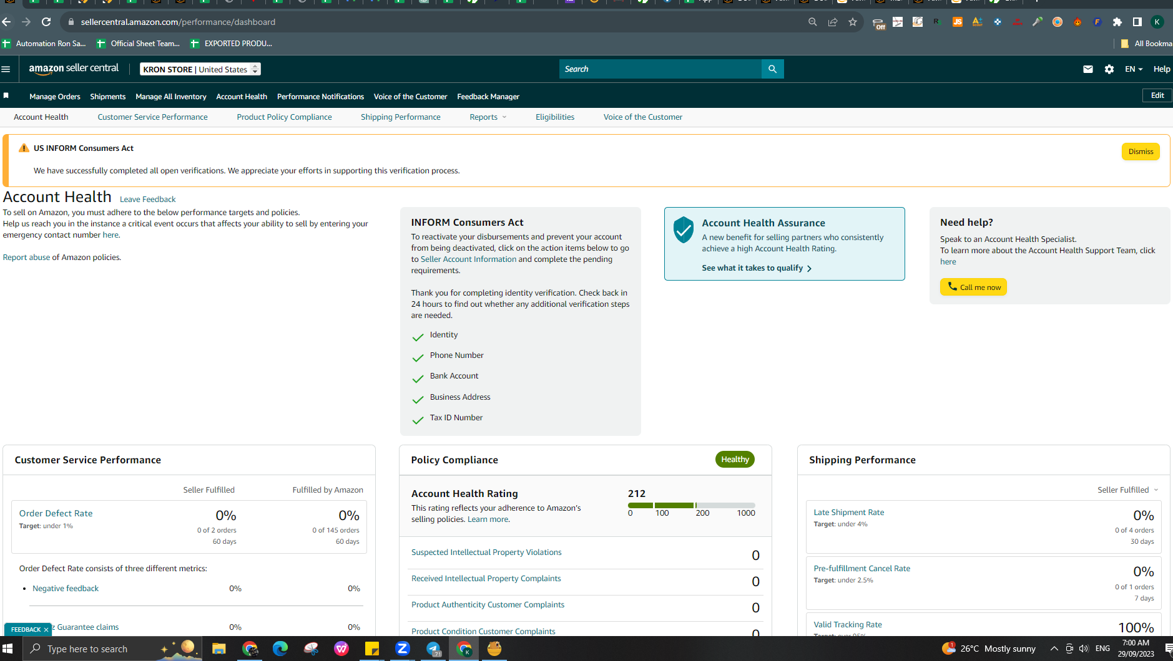
Task: Click the volume speaker icon in system tray
Action: pos(1084,649)
